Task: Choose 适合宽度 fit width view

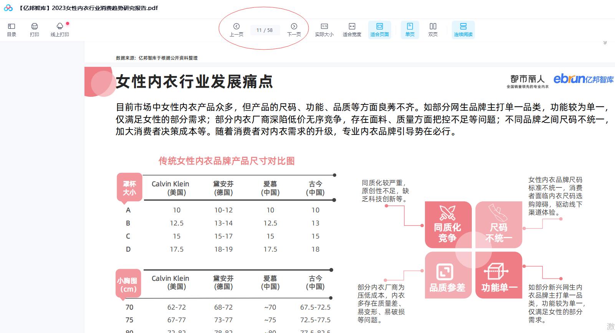Action: point(352,30)
